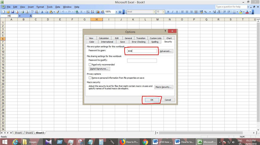Expand the Borders dropdown arrow

coord(237,12)
